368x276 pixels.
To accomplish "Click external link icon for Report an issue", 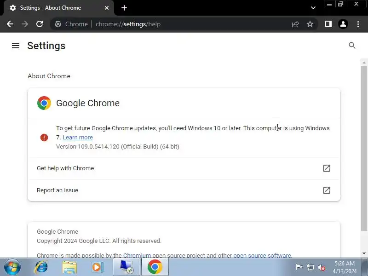I will (x=327, y=190).
